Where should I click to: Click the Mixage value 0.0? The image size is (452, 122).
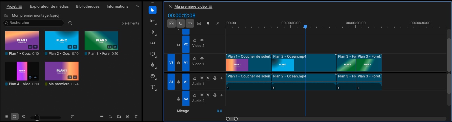click(219, 111)
